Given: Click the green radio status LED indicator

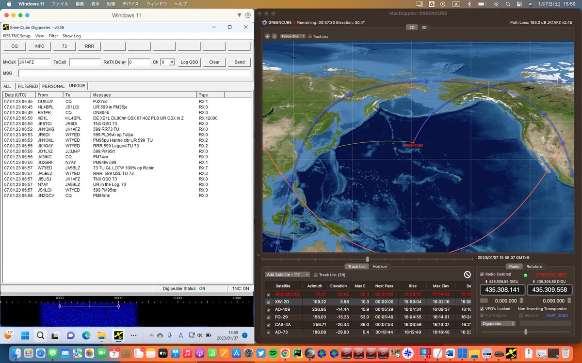Looking at the screenshot, I should [x=525, y=275].
